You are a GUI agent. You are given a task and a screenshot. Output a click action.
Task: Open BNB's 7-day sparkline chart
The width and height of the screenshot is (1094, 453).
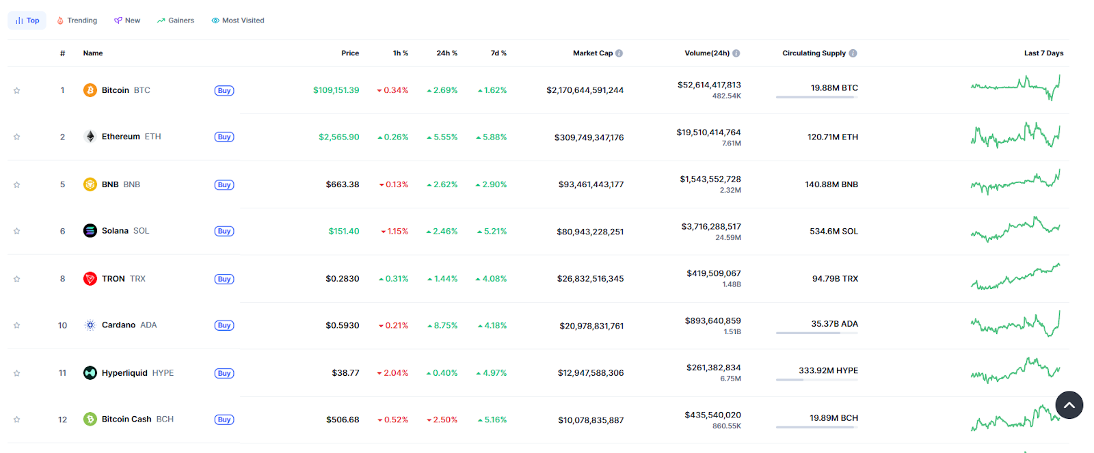tap(1015, 182)
